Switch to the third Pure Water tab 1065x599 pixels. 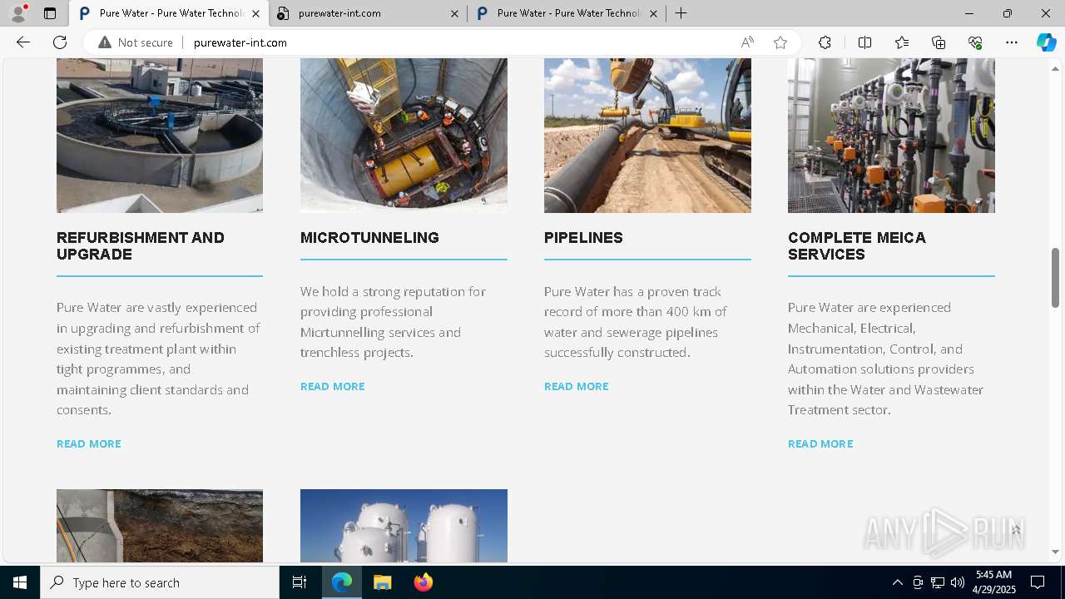[568, 13]
